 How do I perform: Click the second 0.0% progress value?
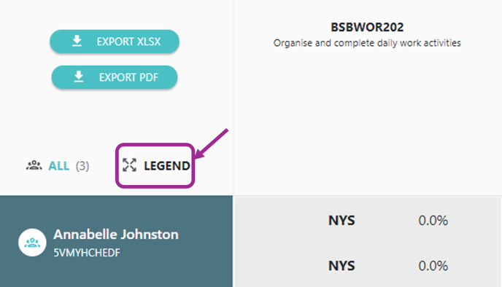[x=433, y=266]
